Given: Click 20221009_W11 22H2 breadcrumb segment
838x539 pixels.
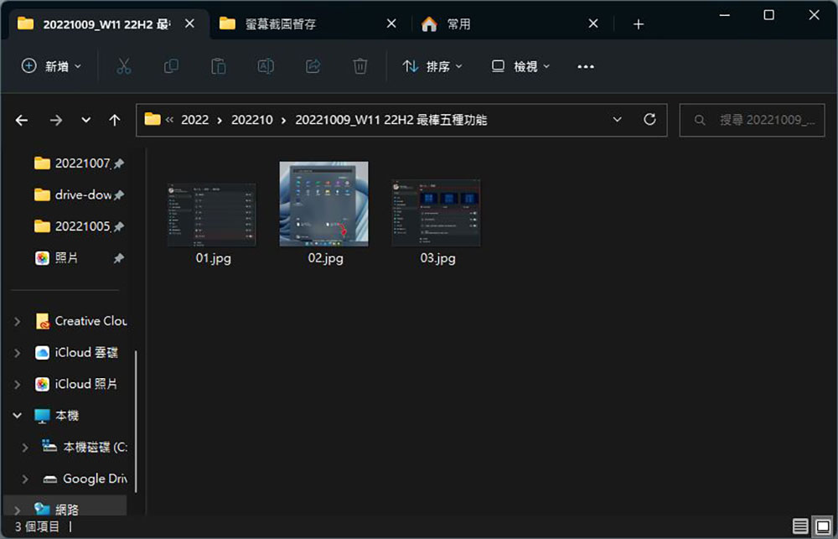Looking at the screenshot, I should pos(391,120).
